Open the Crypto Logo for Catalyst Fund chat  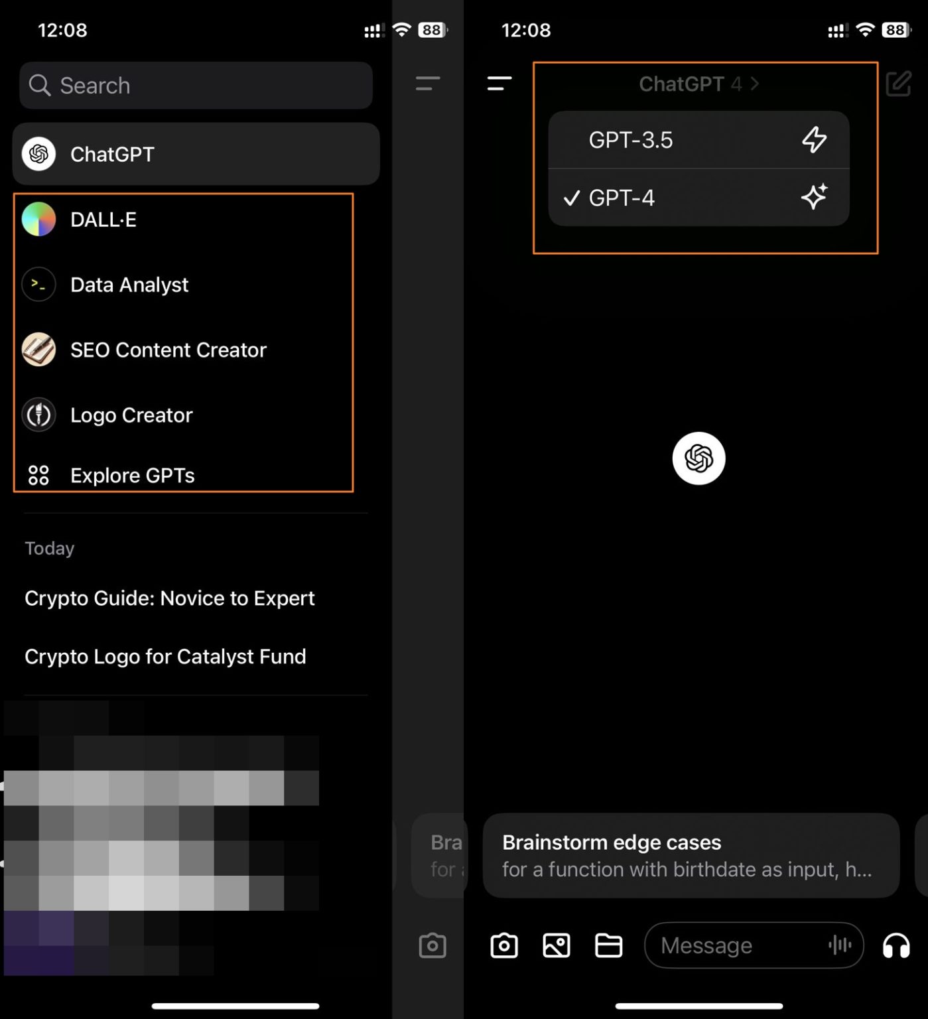click(x=165, y=656)
